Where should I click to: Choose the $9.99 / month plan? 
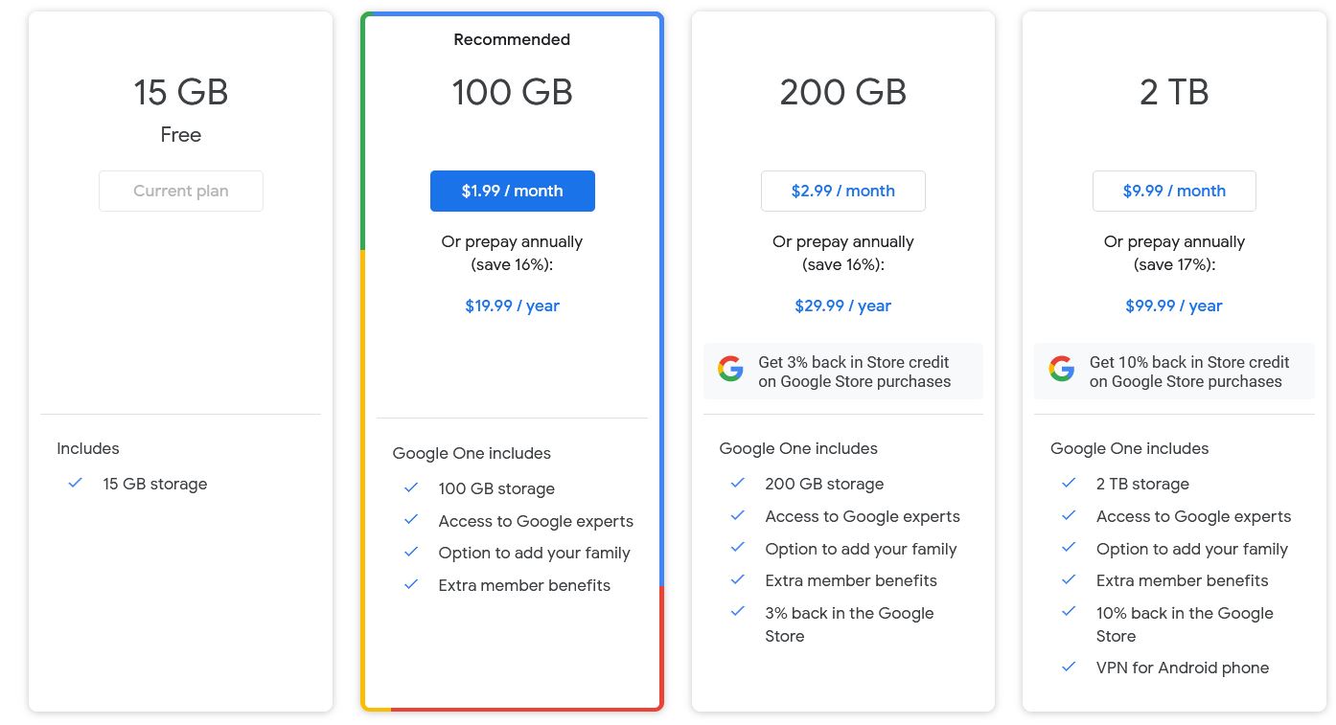tap(1174, 191)
